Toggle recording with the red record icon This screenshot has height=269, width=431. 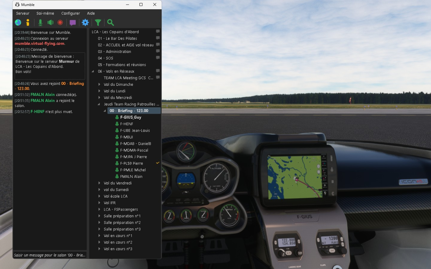click(x=60, y=22)
